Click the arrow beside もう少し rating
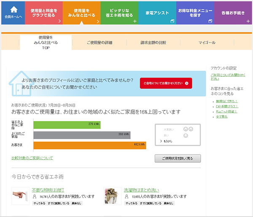253x217 pixels. (161, 141)
